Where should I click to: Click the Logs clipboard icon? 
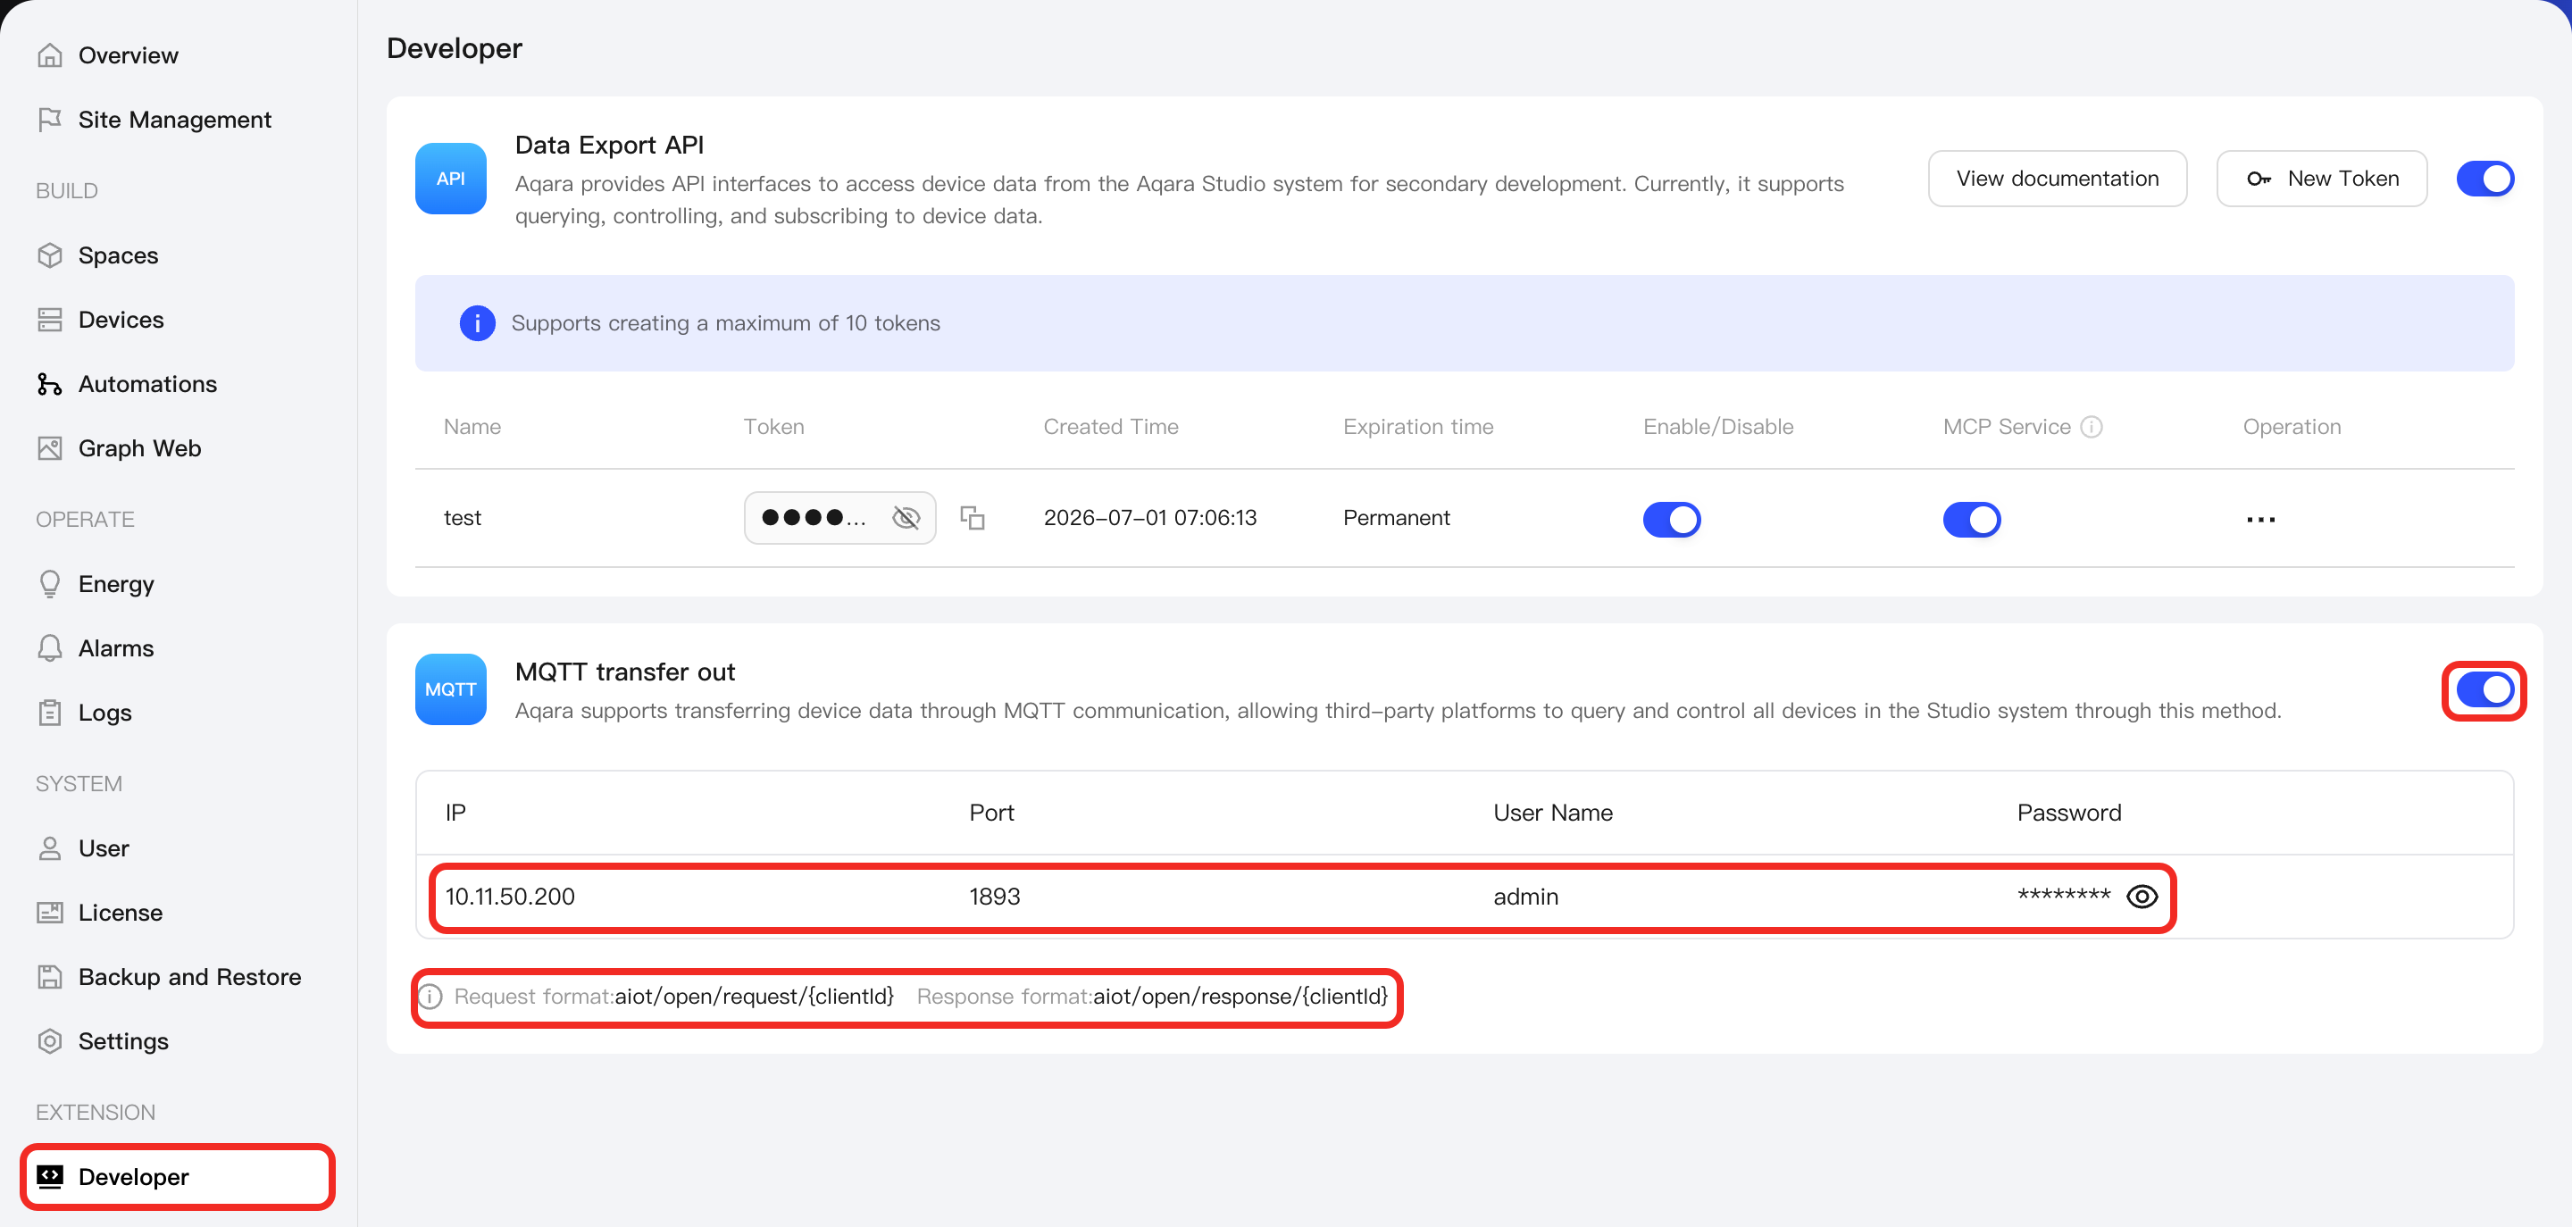click(x=50, y=713)
